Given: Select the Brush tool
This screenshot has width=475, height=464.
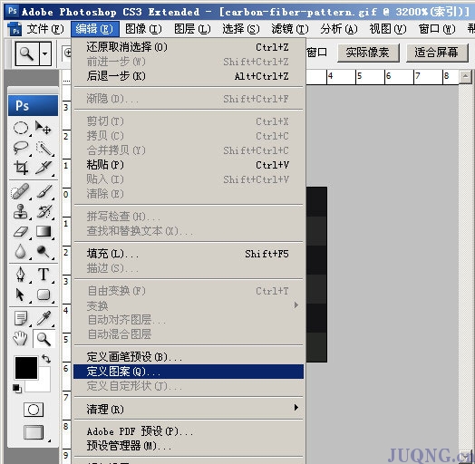Looking at the screenshot, I should tap(44, 191).
